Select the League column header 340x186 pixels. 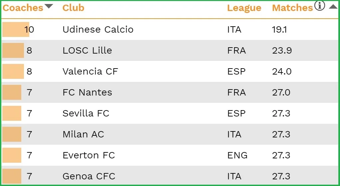pos(244,8)
